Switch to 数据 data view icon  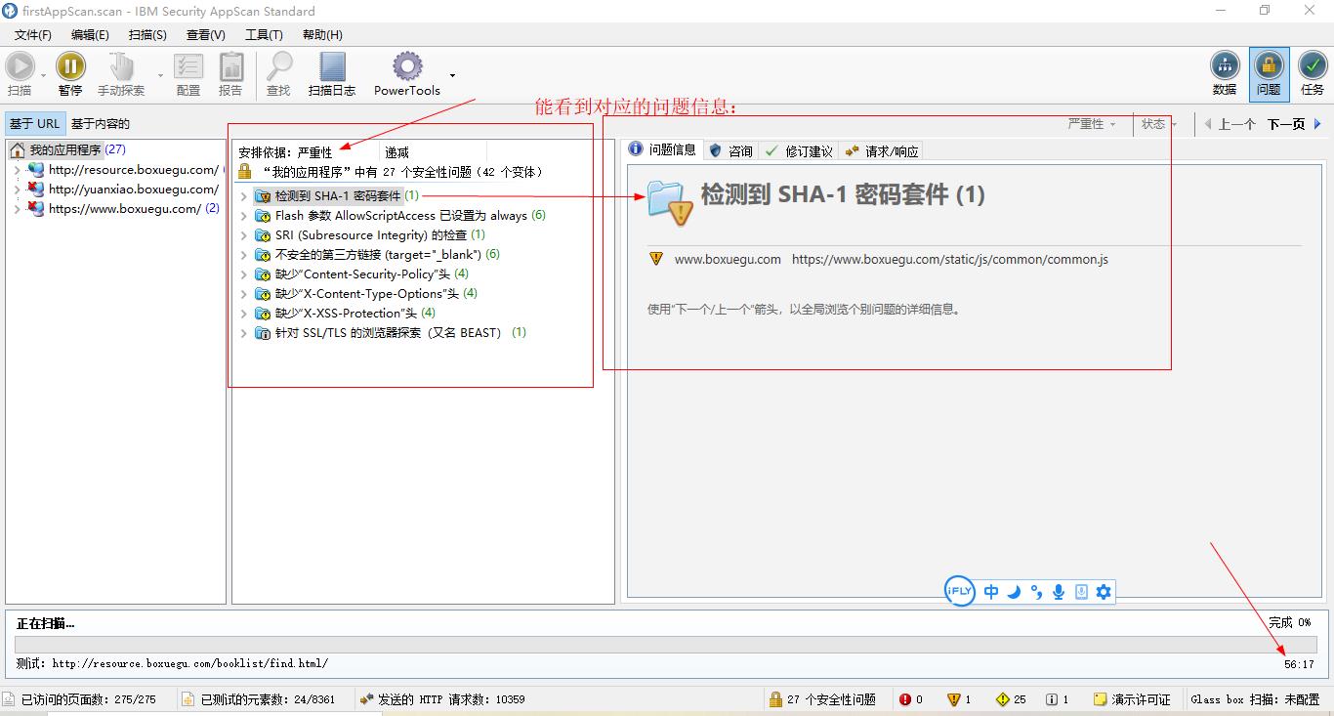pos(1225,66)
